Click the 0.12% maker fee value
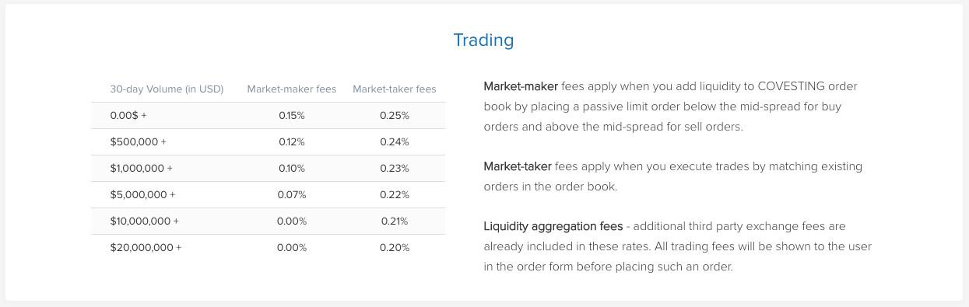The width and height of the screenshot is (969, 307). coord(292,141)
